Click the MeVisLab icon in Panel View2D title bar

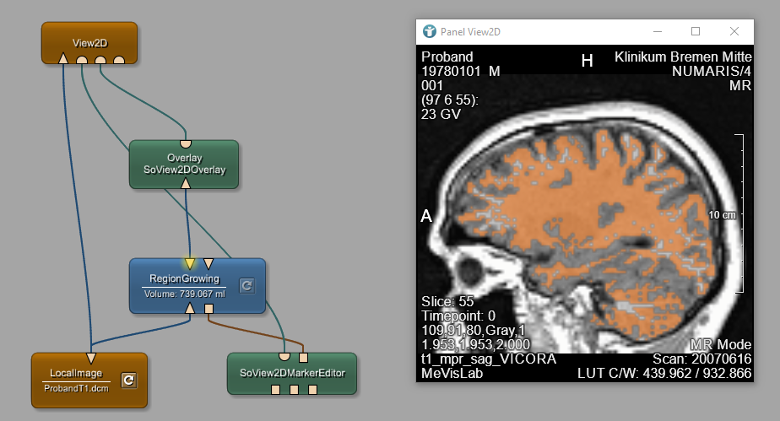point(430,31)
